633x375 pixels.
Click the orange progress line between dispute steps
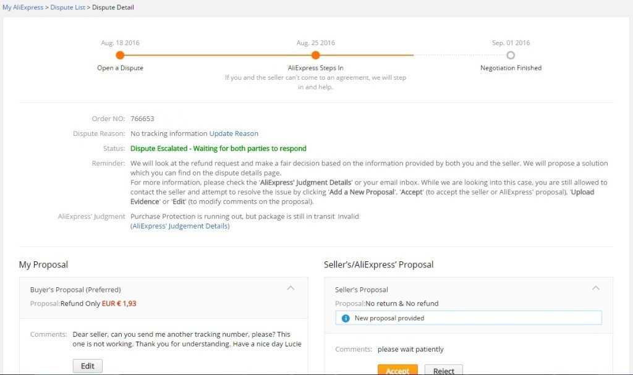tap(218, 55)
